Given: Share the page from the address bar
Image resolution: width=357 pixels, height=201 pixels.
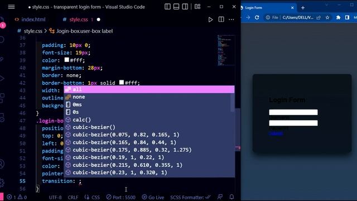Looking at the screenshot, I should coord(319,17).
